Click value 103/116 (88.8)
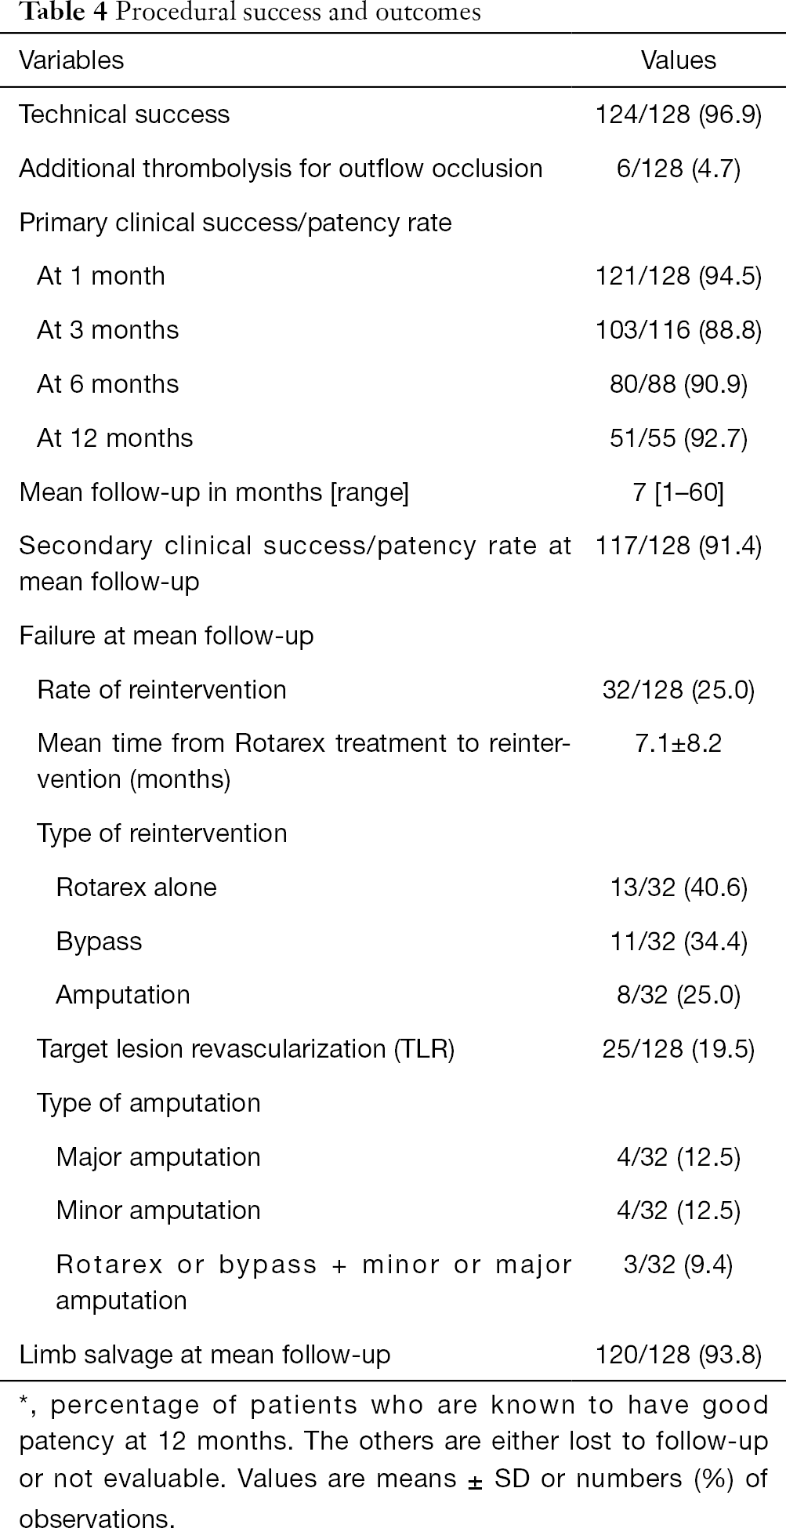This screenshot has height=1528, width=786. (679, 330)
